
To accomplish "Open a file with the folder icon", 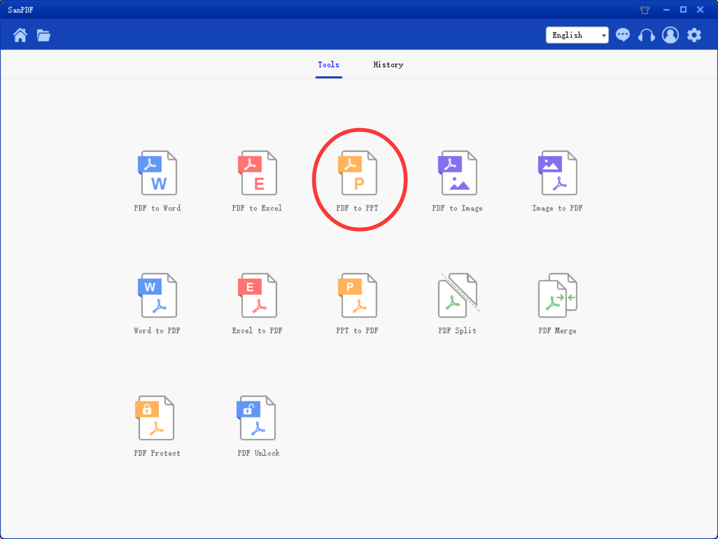I will 44,35.
